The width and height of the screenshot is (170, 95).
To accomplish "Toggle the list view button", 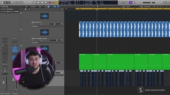I will tap(48, 7).
